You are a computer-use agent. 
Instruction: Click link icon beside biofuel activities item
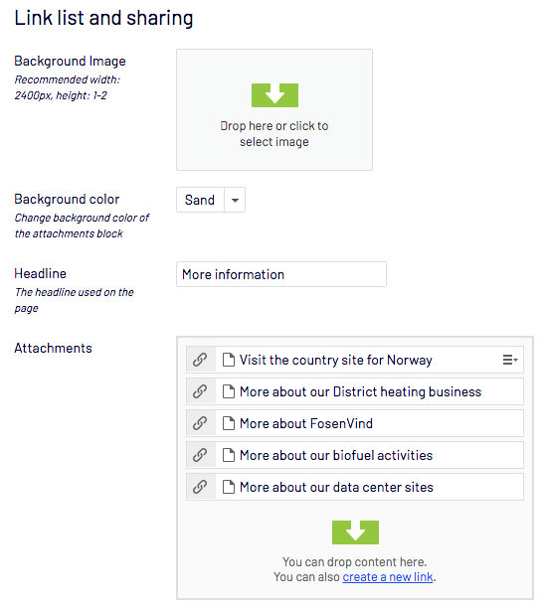point(200,455)
